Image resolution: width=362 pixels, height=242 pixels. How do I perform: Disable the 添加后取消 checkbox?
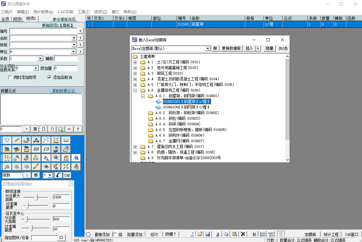tap(49, 77)
